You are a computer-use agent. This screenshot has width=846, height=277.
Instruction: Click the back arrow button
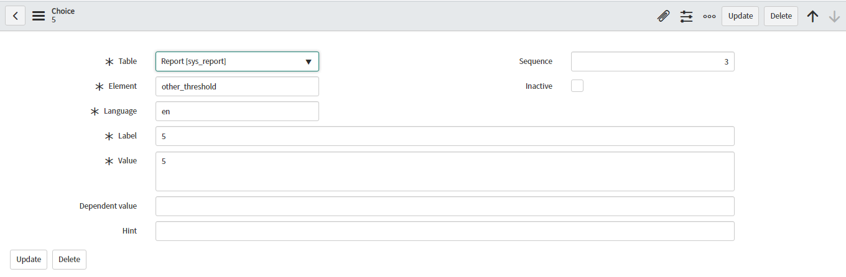coord(16,16)
